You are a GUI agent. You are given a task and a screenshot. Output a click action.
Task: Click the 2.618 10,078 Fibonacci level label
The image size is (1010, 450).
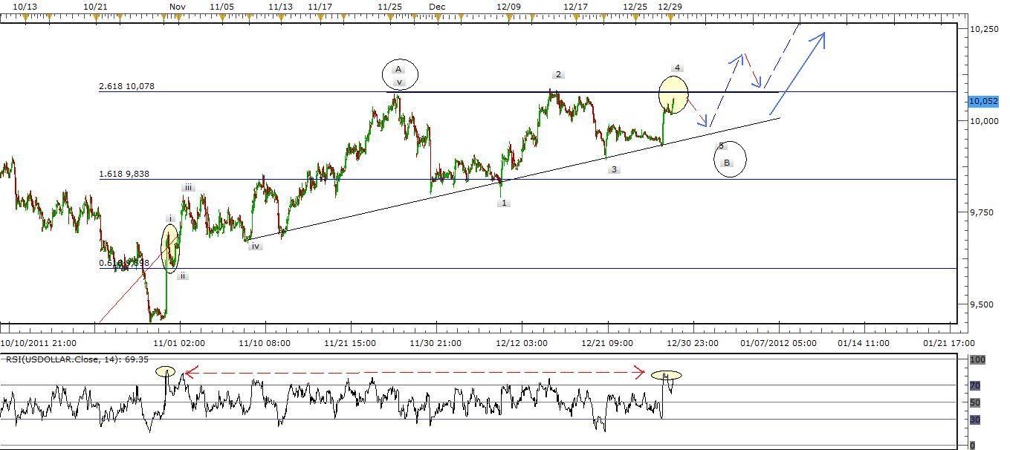[126, 86]
